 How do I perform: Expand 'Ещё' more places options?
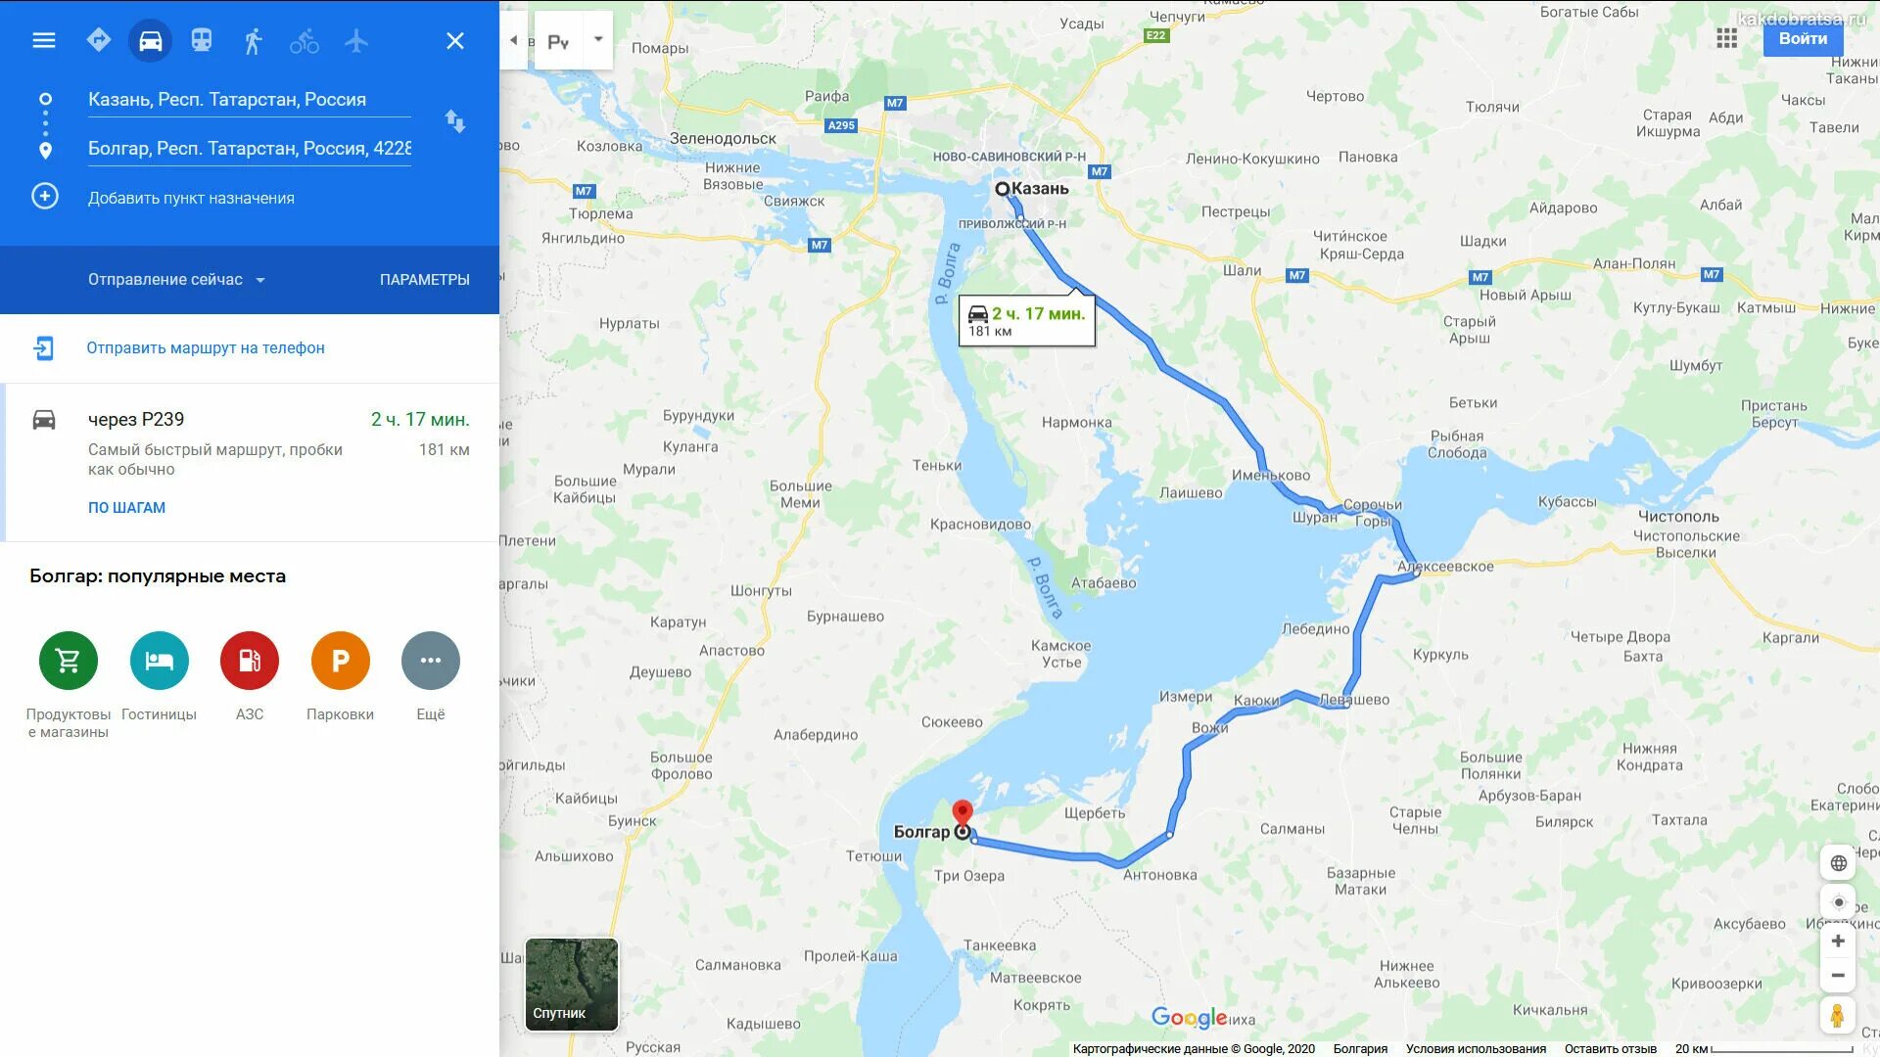pyautogui.click(x=431, y=676)
